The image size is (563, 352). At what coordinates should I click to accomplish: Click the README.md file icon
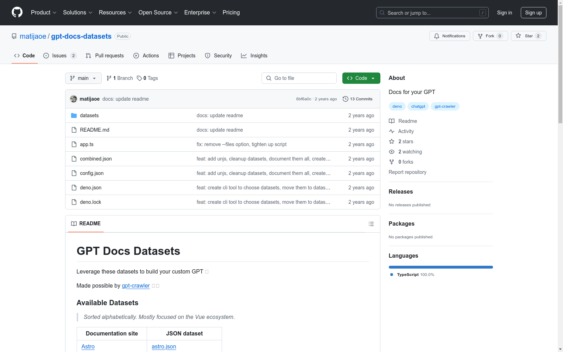tap(74, 130)
